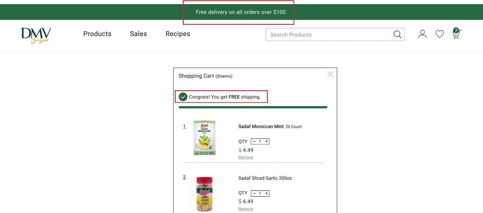Focus the Search Products field
This screenshot has width=483, height=213.
tap(328, 34)
